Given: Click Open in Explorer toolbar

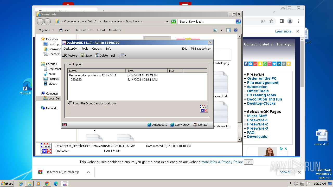Looking at the screenshot, I should [65, 30].
